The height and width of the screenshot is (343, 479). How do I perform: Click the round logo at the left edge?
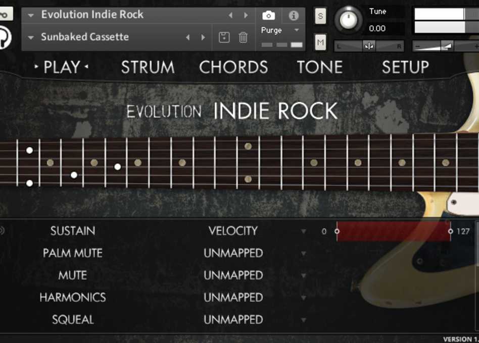tap(5, 37)
